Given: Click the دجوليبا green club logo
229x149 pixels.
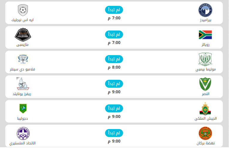Looking at the screenshot, I should click(x=23, y=109).
